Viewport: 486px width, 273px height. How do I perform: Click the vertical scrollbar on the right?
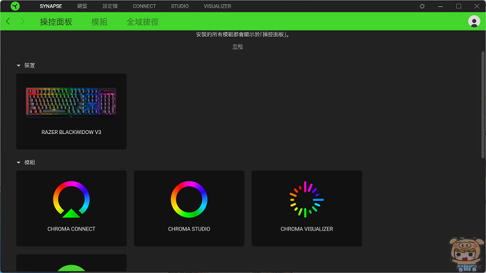(483, 105)
